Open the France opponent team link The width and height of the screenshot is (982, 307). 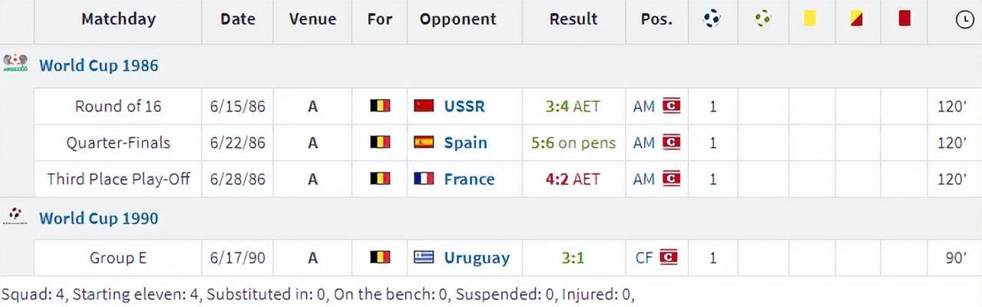pyautogui.click(x=469, y=179)
